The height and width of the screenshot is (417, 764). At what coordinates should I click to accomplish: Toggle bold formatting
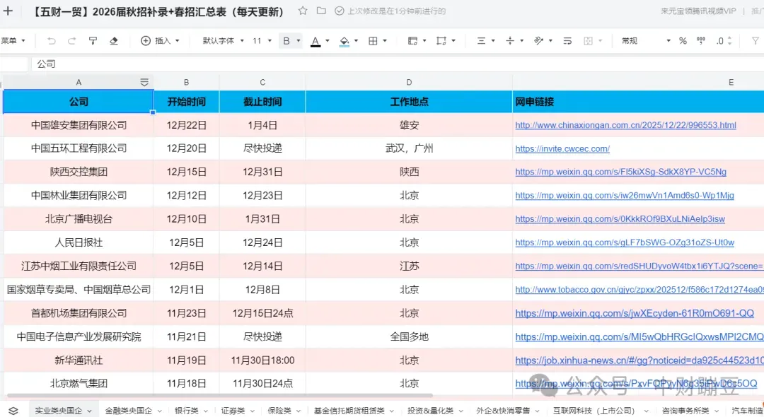pos(286,41)
